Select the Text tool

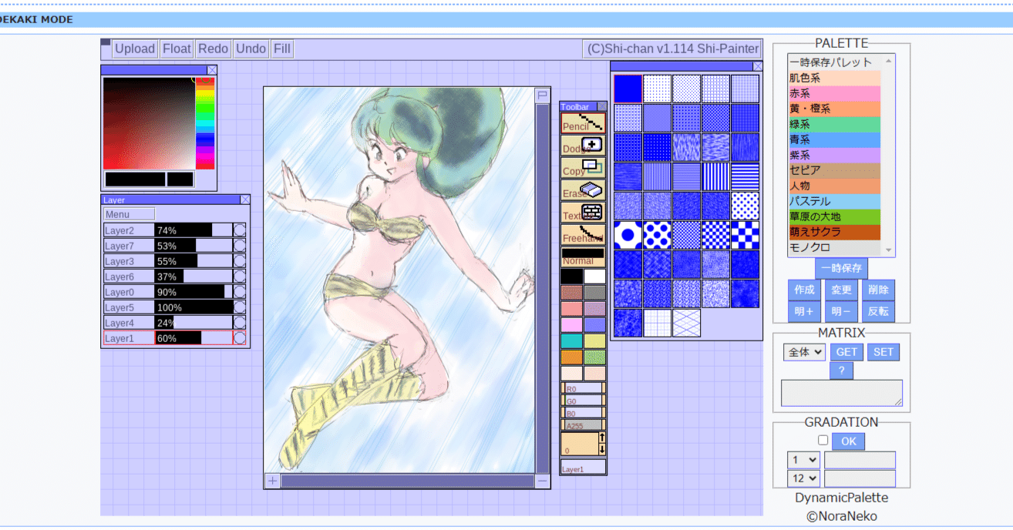583,213
